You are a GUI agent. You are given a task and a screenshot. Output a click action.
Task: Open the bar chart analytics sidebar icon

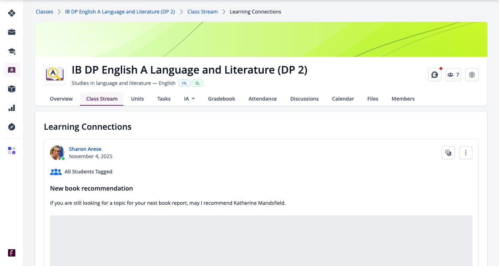(12, 108)
